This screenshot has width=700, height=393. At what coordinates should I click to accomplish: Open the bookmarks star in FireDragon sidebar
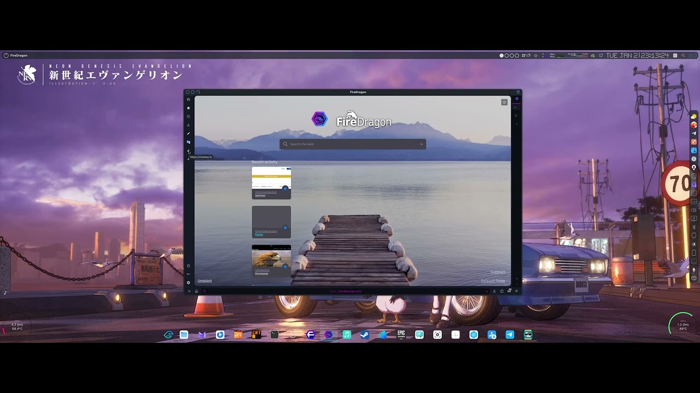point(188,108)
